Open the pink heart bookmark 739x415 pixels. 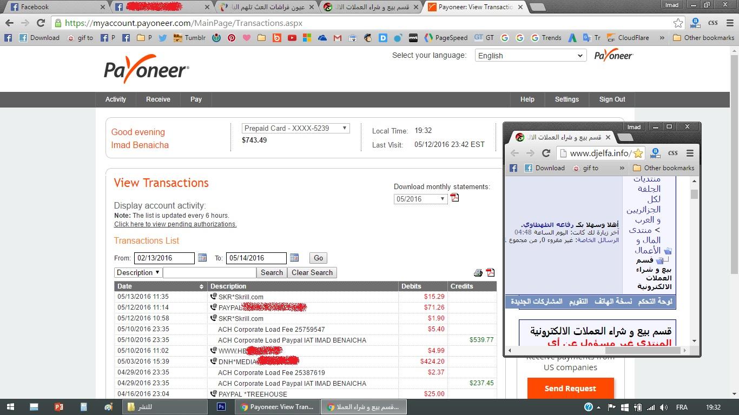(247, 38)
